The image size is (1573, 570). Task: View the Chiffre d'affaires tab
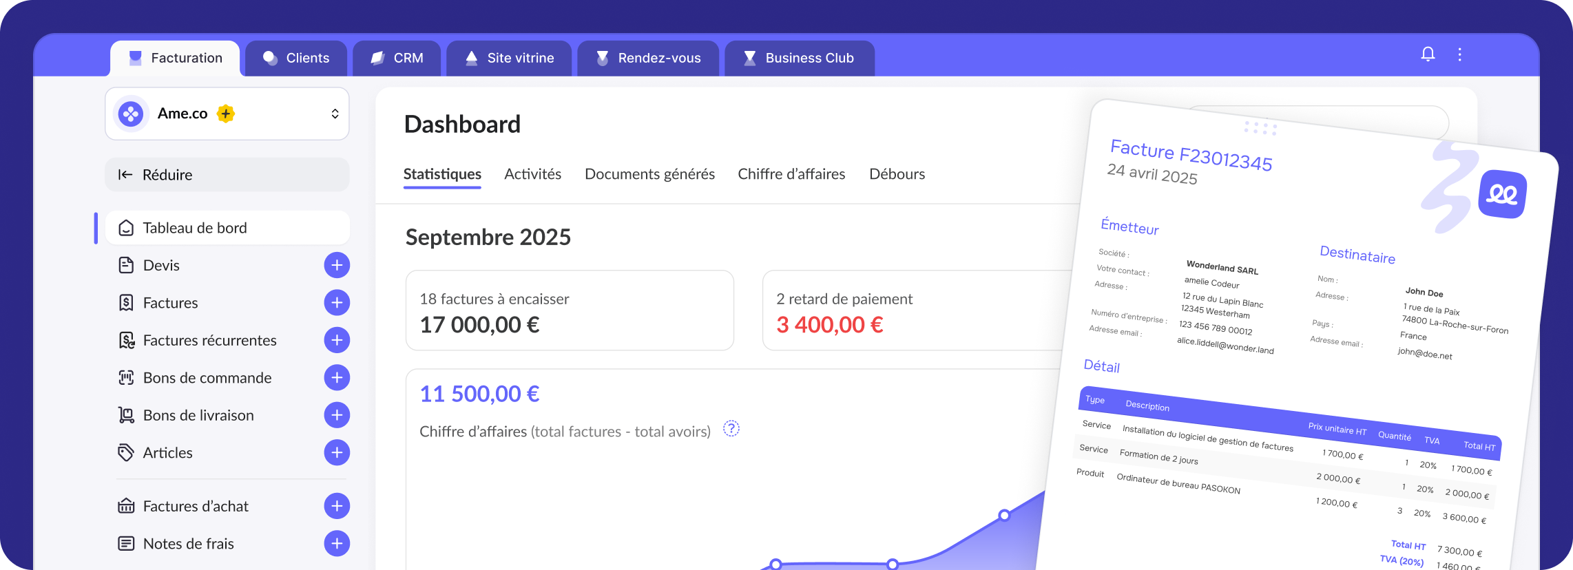[791, 174]
